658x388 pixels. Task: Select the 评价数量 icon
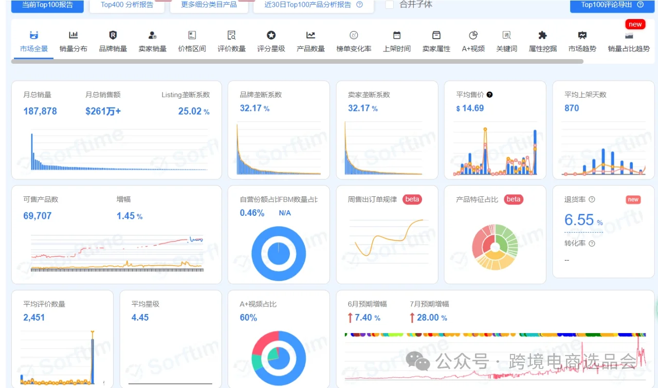[x=231, y=35]
